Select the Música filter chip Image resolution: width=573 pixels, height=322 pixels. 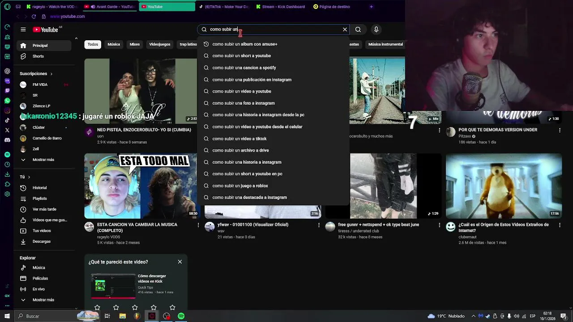click(x=114, y=44)
